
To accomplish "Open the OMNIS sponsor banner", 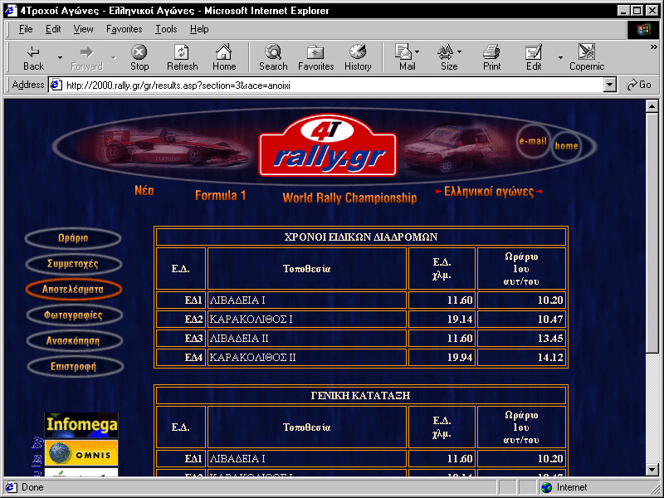I will [81, 453].
